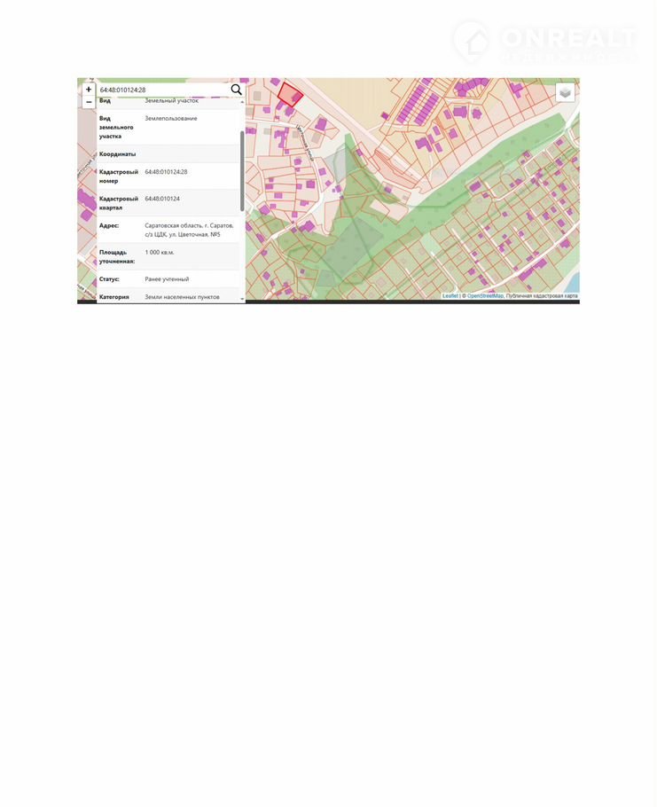The width and height of the screenshot is (657, 807).
Task: Open the Leaflet attribution link
Action: (450, 296)
